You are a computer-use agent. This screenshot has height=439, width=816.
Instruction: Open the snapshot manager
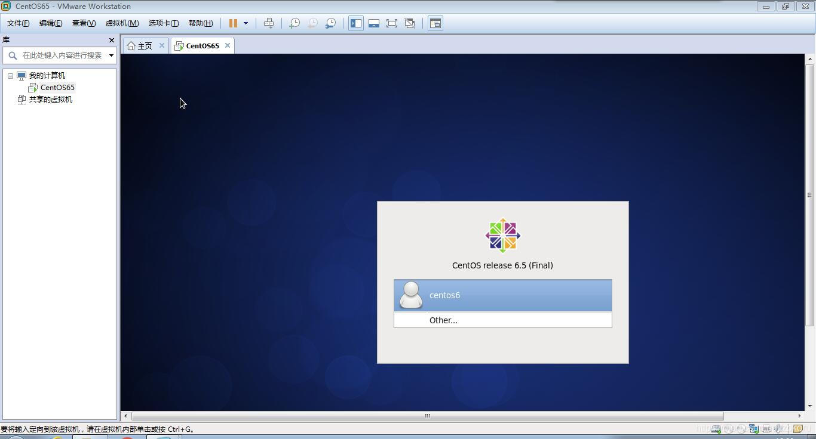[330, 23]
